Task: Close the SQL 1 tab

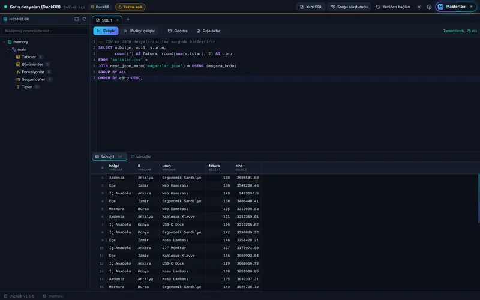Action: [117, 20]
